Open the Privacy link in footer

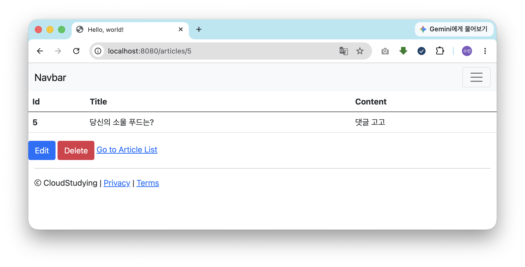(117, 183)
